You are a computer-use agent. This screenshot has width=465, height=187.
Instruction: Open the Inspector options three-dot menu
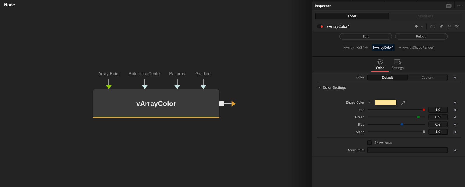tap(460, 6)
